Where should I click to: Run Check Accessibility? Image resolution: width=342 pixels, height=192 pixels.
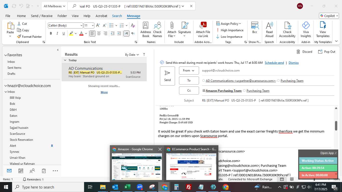point(287,29)
